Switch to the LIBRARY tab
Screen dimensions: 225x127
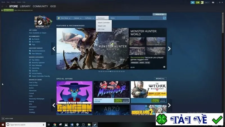click(x=25, y=6)
